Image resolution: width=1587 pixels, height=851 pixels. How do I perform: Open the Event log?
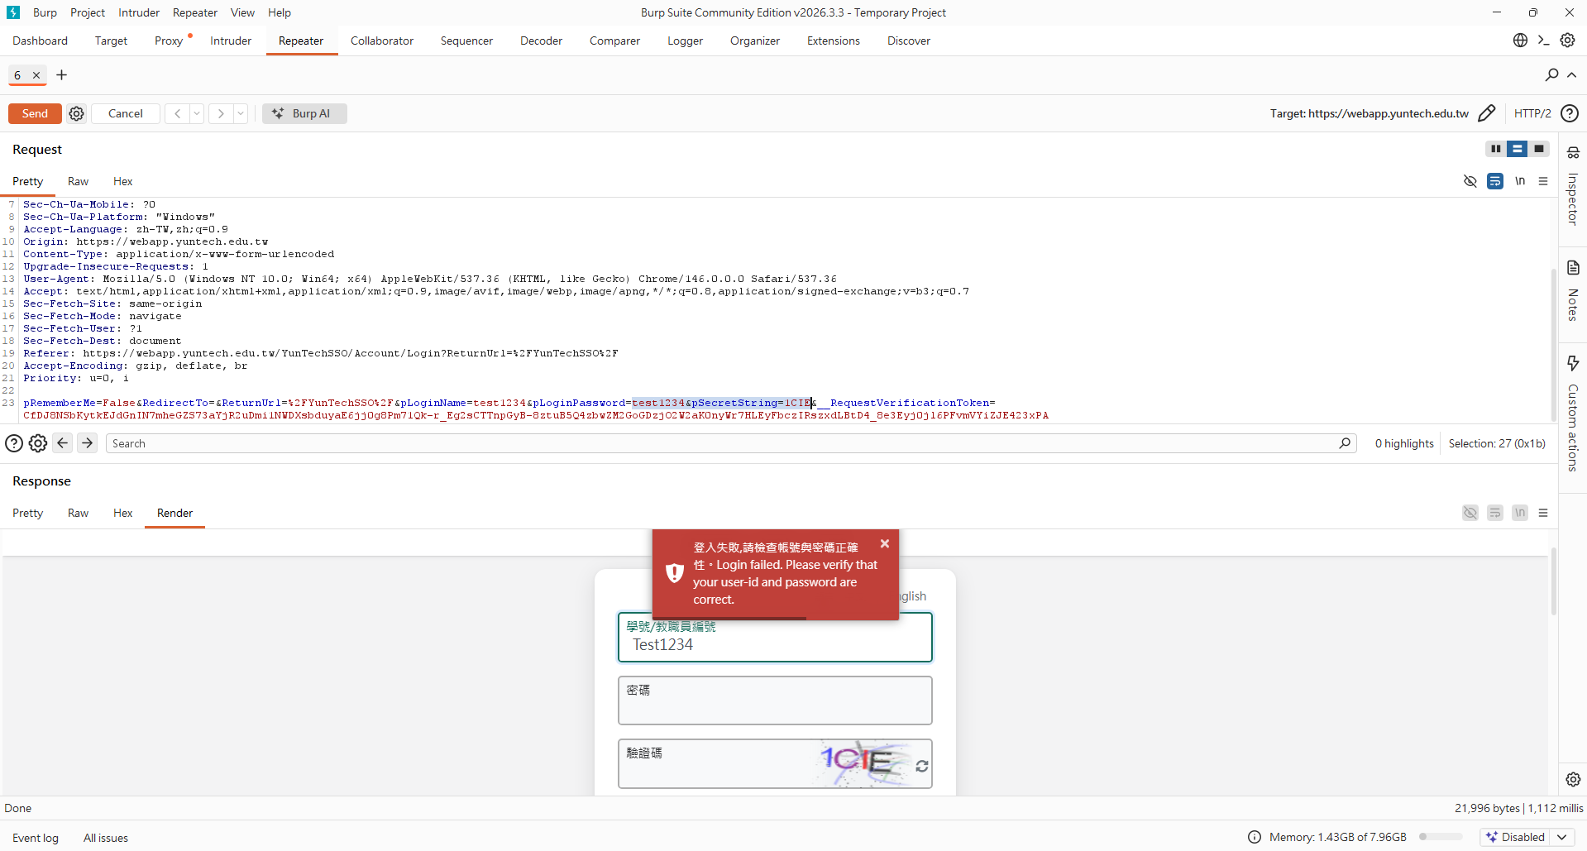click(x=36, y=838)
